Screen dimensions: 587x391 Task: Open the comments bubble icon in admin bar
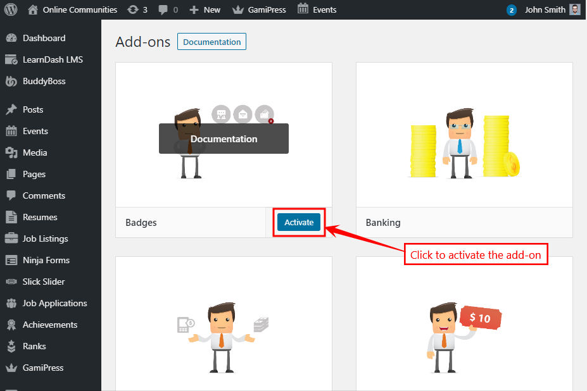click(x=163, y=9)
